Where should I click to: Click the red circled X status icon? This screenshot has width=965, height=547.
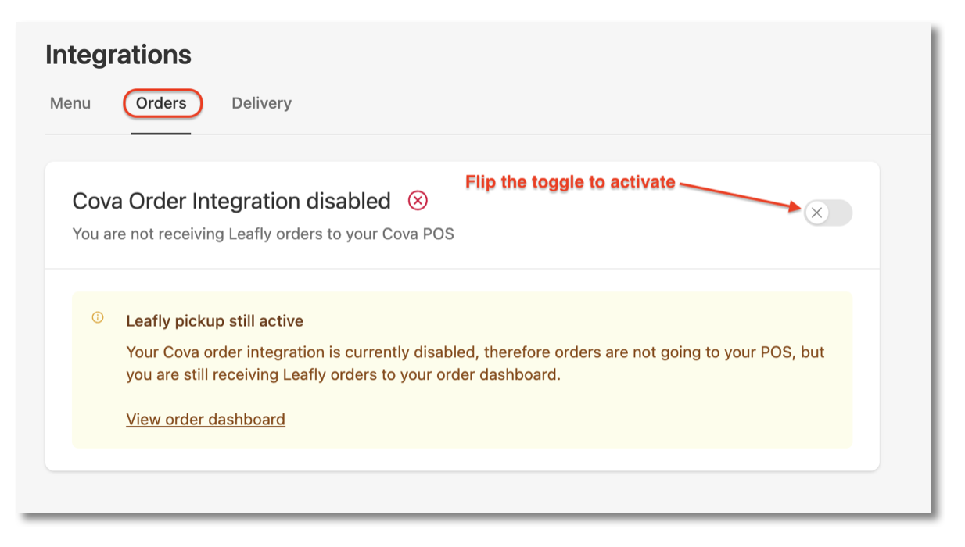[x=418, y=201]
